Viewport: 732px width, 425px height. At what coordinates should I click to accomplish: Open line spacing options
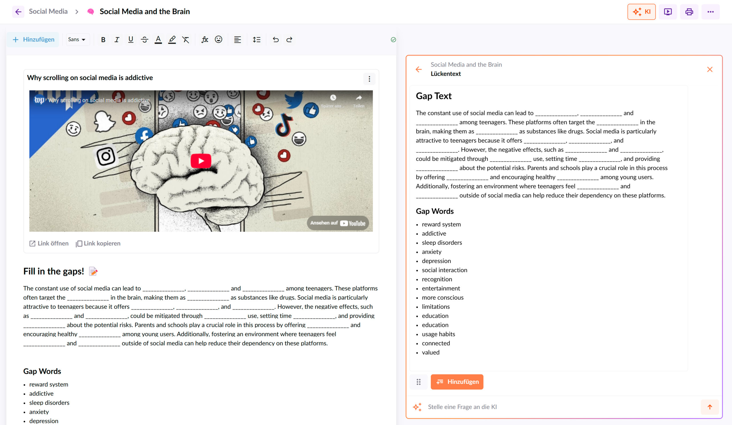(256, 39)
